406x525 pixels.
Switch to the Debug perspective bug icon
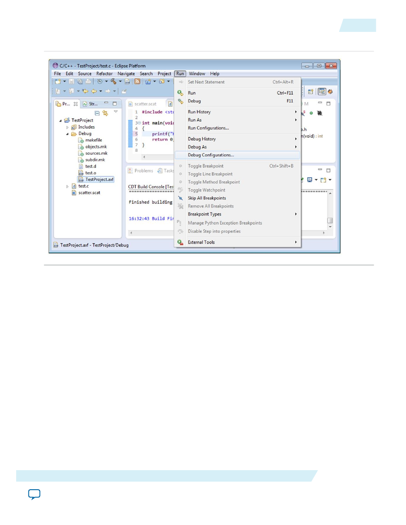pos(330,91)
